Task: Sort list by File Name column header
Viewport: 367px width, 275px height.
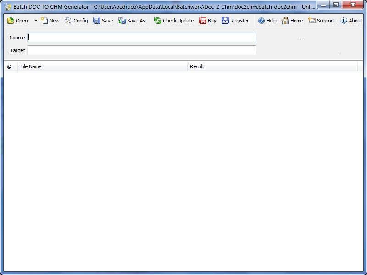Action: 102,66
